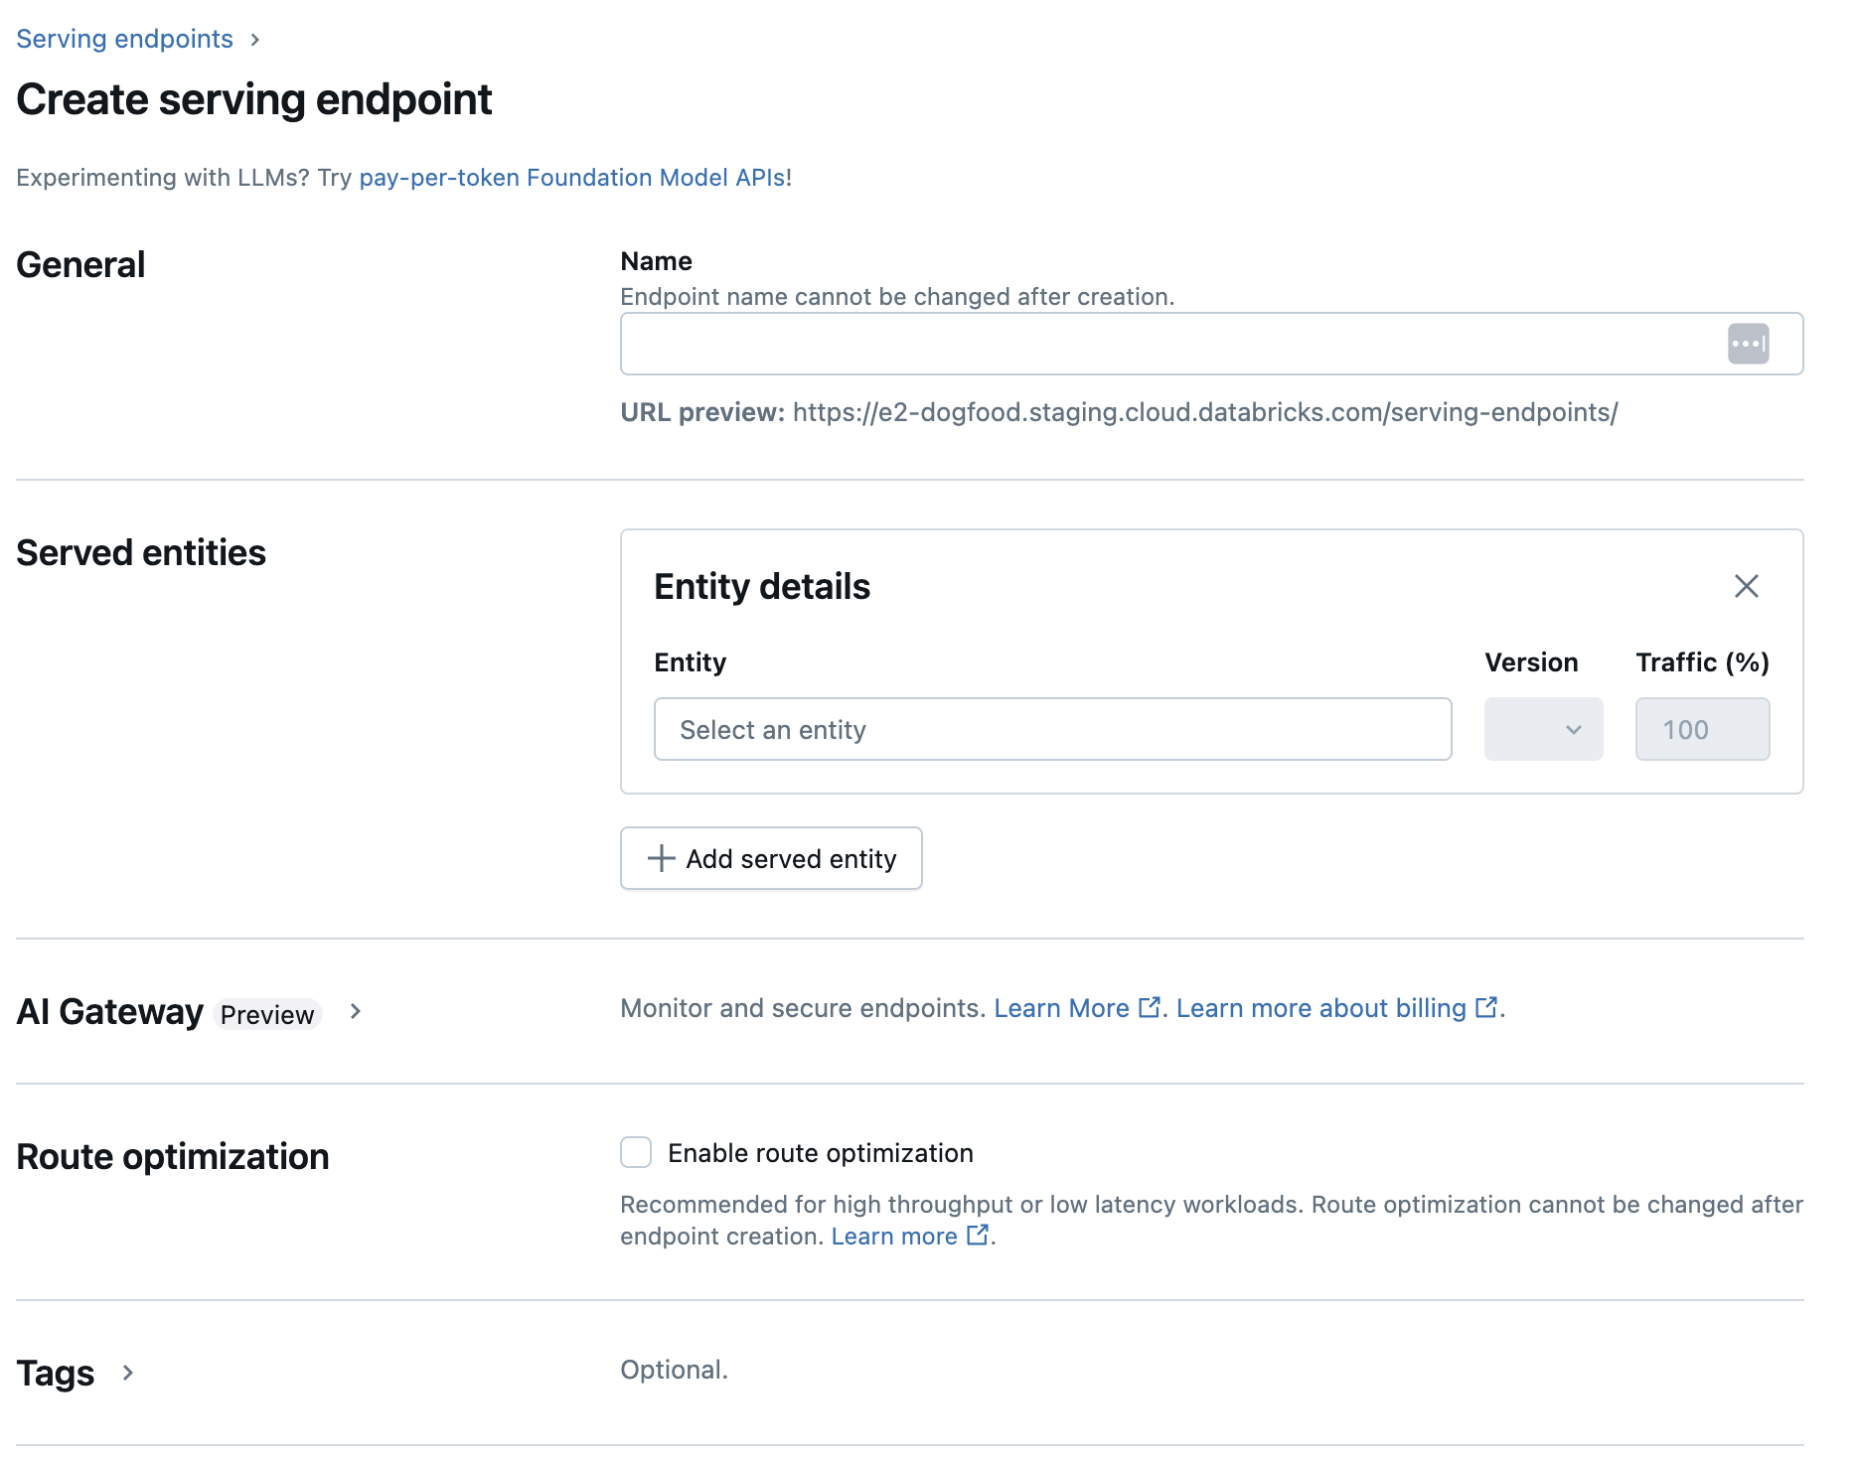The height and width of the screenshot is (1462, 1858).
Task: Click the Select an entity field
Action: point(1052,729)
